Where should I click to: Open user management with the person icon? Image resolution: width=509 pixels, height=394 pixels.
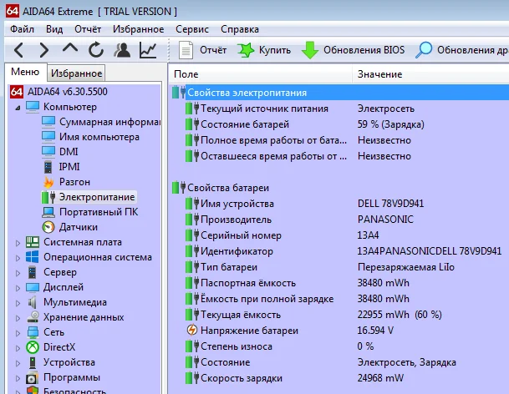click(122, 50)
